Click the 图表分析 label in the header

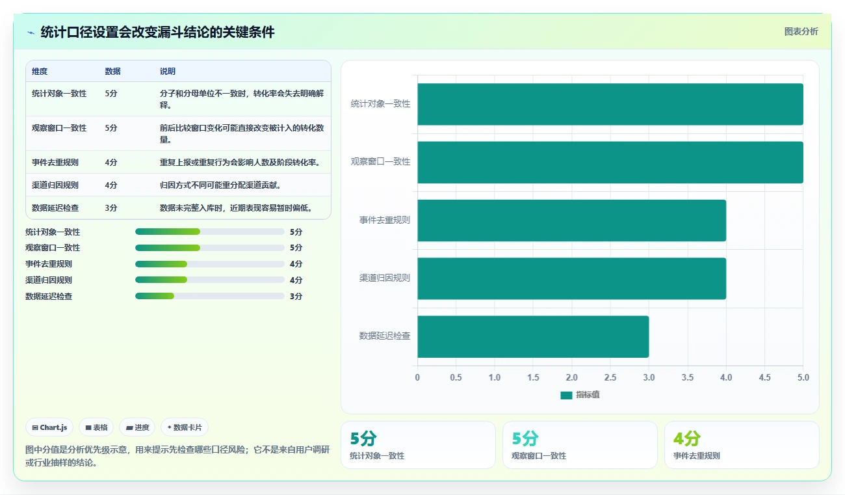[801, 31]
